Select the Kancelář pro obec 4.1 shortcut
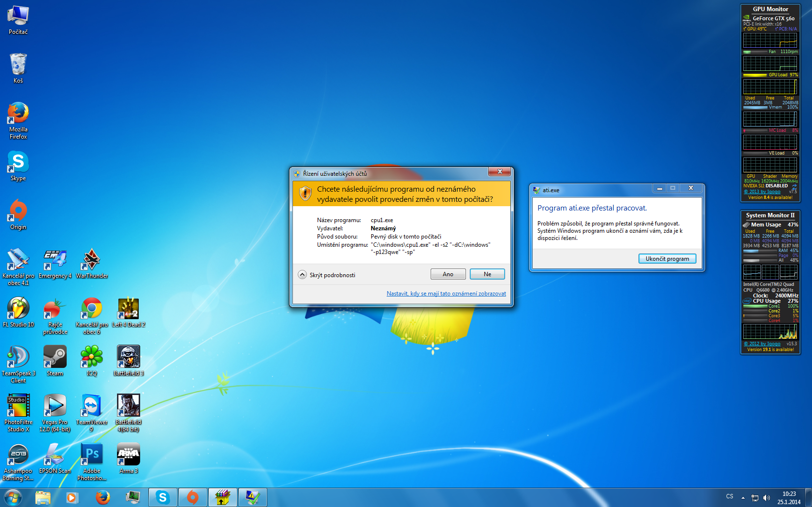The width and height of the screenshot is (812, 507). [18, 267]
